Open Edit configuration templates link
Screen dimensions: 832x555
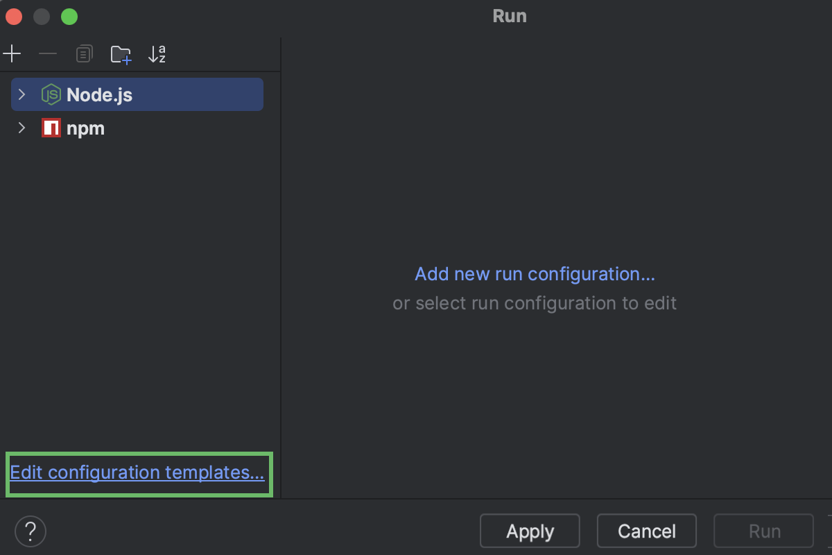click(x=138, y=472)
